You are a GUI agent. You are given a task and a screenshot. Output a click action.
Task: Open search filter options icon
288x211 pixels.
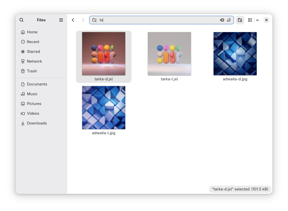229,20
